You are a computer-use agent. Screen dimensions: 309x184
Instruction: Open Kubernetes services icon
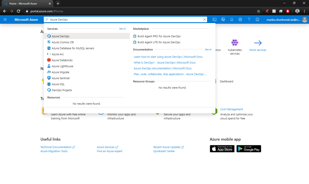pos(235,42)
